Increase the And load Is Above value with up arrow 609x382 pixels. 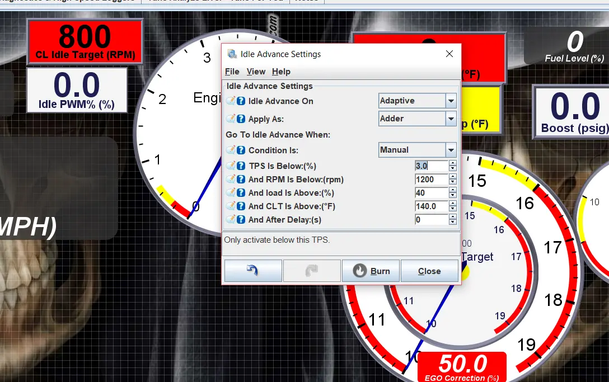(x=452, y=190)
